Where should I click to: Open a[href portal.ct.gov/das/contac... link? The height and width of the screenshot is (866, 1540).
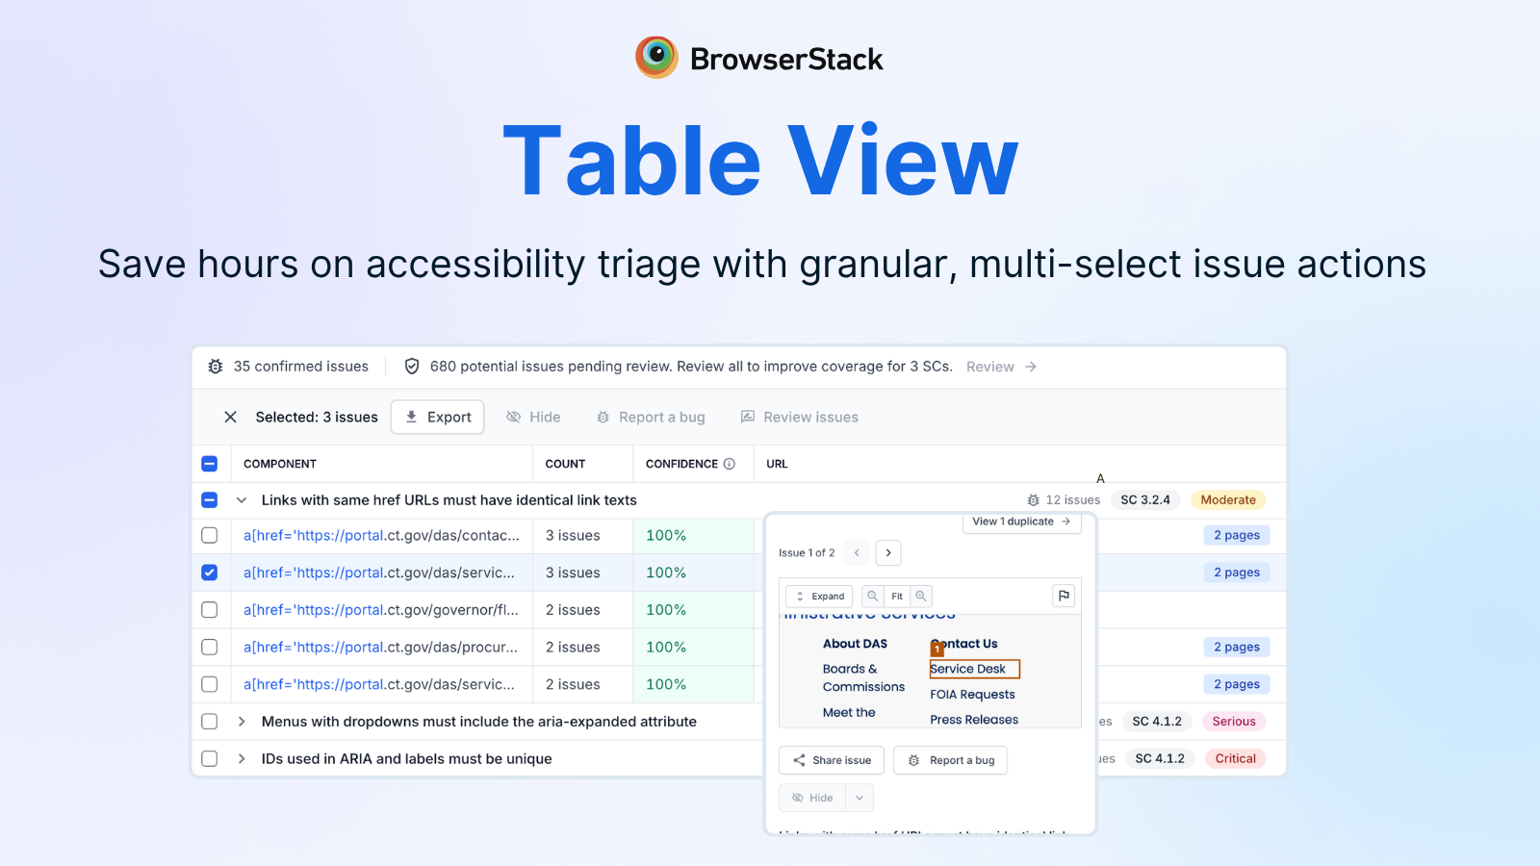pyautogui.click(x=381, y=535)
